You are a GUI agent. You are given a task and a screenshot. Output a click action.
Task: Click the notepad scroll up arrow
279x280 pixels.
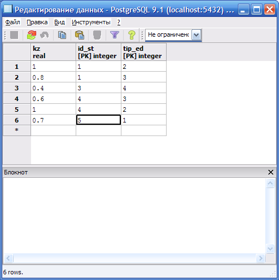point(271,183)
